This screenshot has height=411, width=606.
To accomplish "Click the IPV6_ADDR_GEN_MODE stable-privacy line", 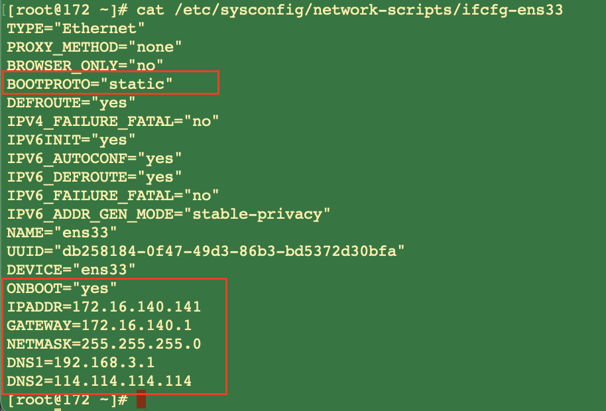I will (168, 214).
